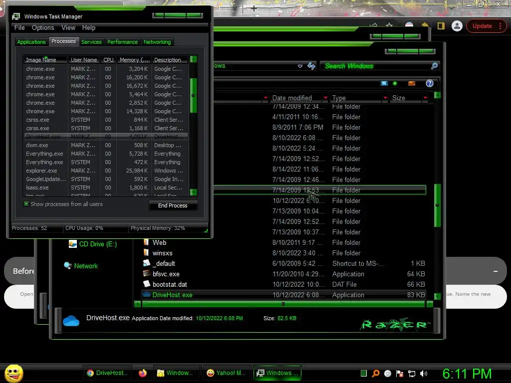This screenshot has height=383, width=511.
Task: Switch to the Applications tab
Action: [31, 42]
